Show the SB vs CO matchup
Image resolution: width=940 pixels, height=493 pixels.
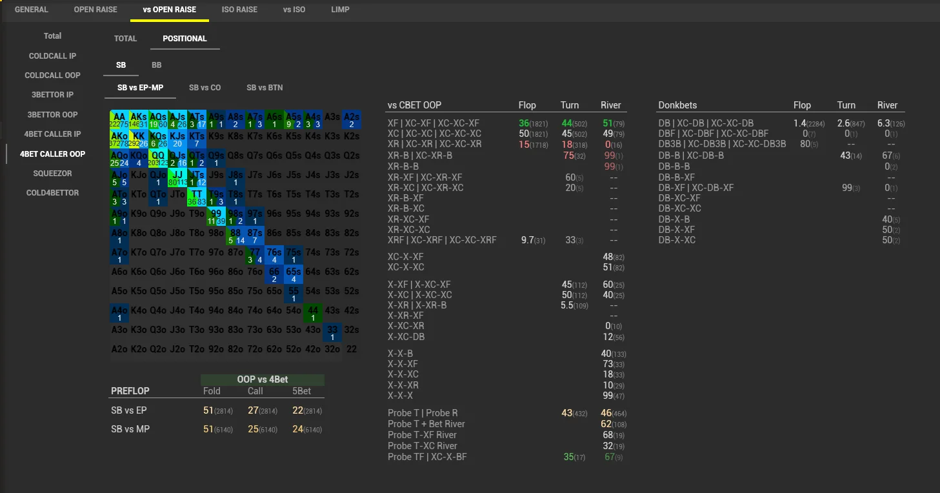click(x=205, y=88)
